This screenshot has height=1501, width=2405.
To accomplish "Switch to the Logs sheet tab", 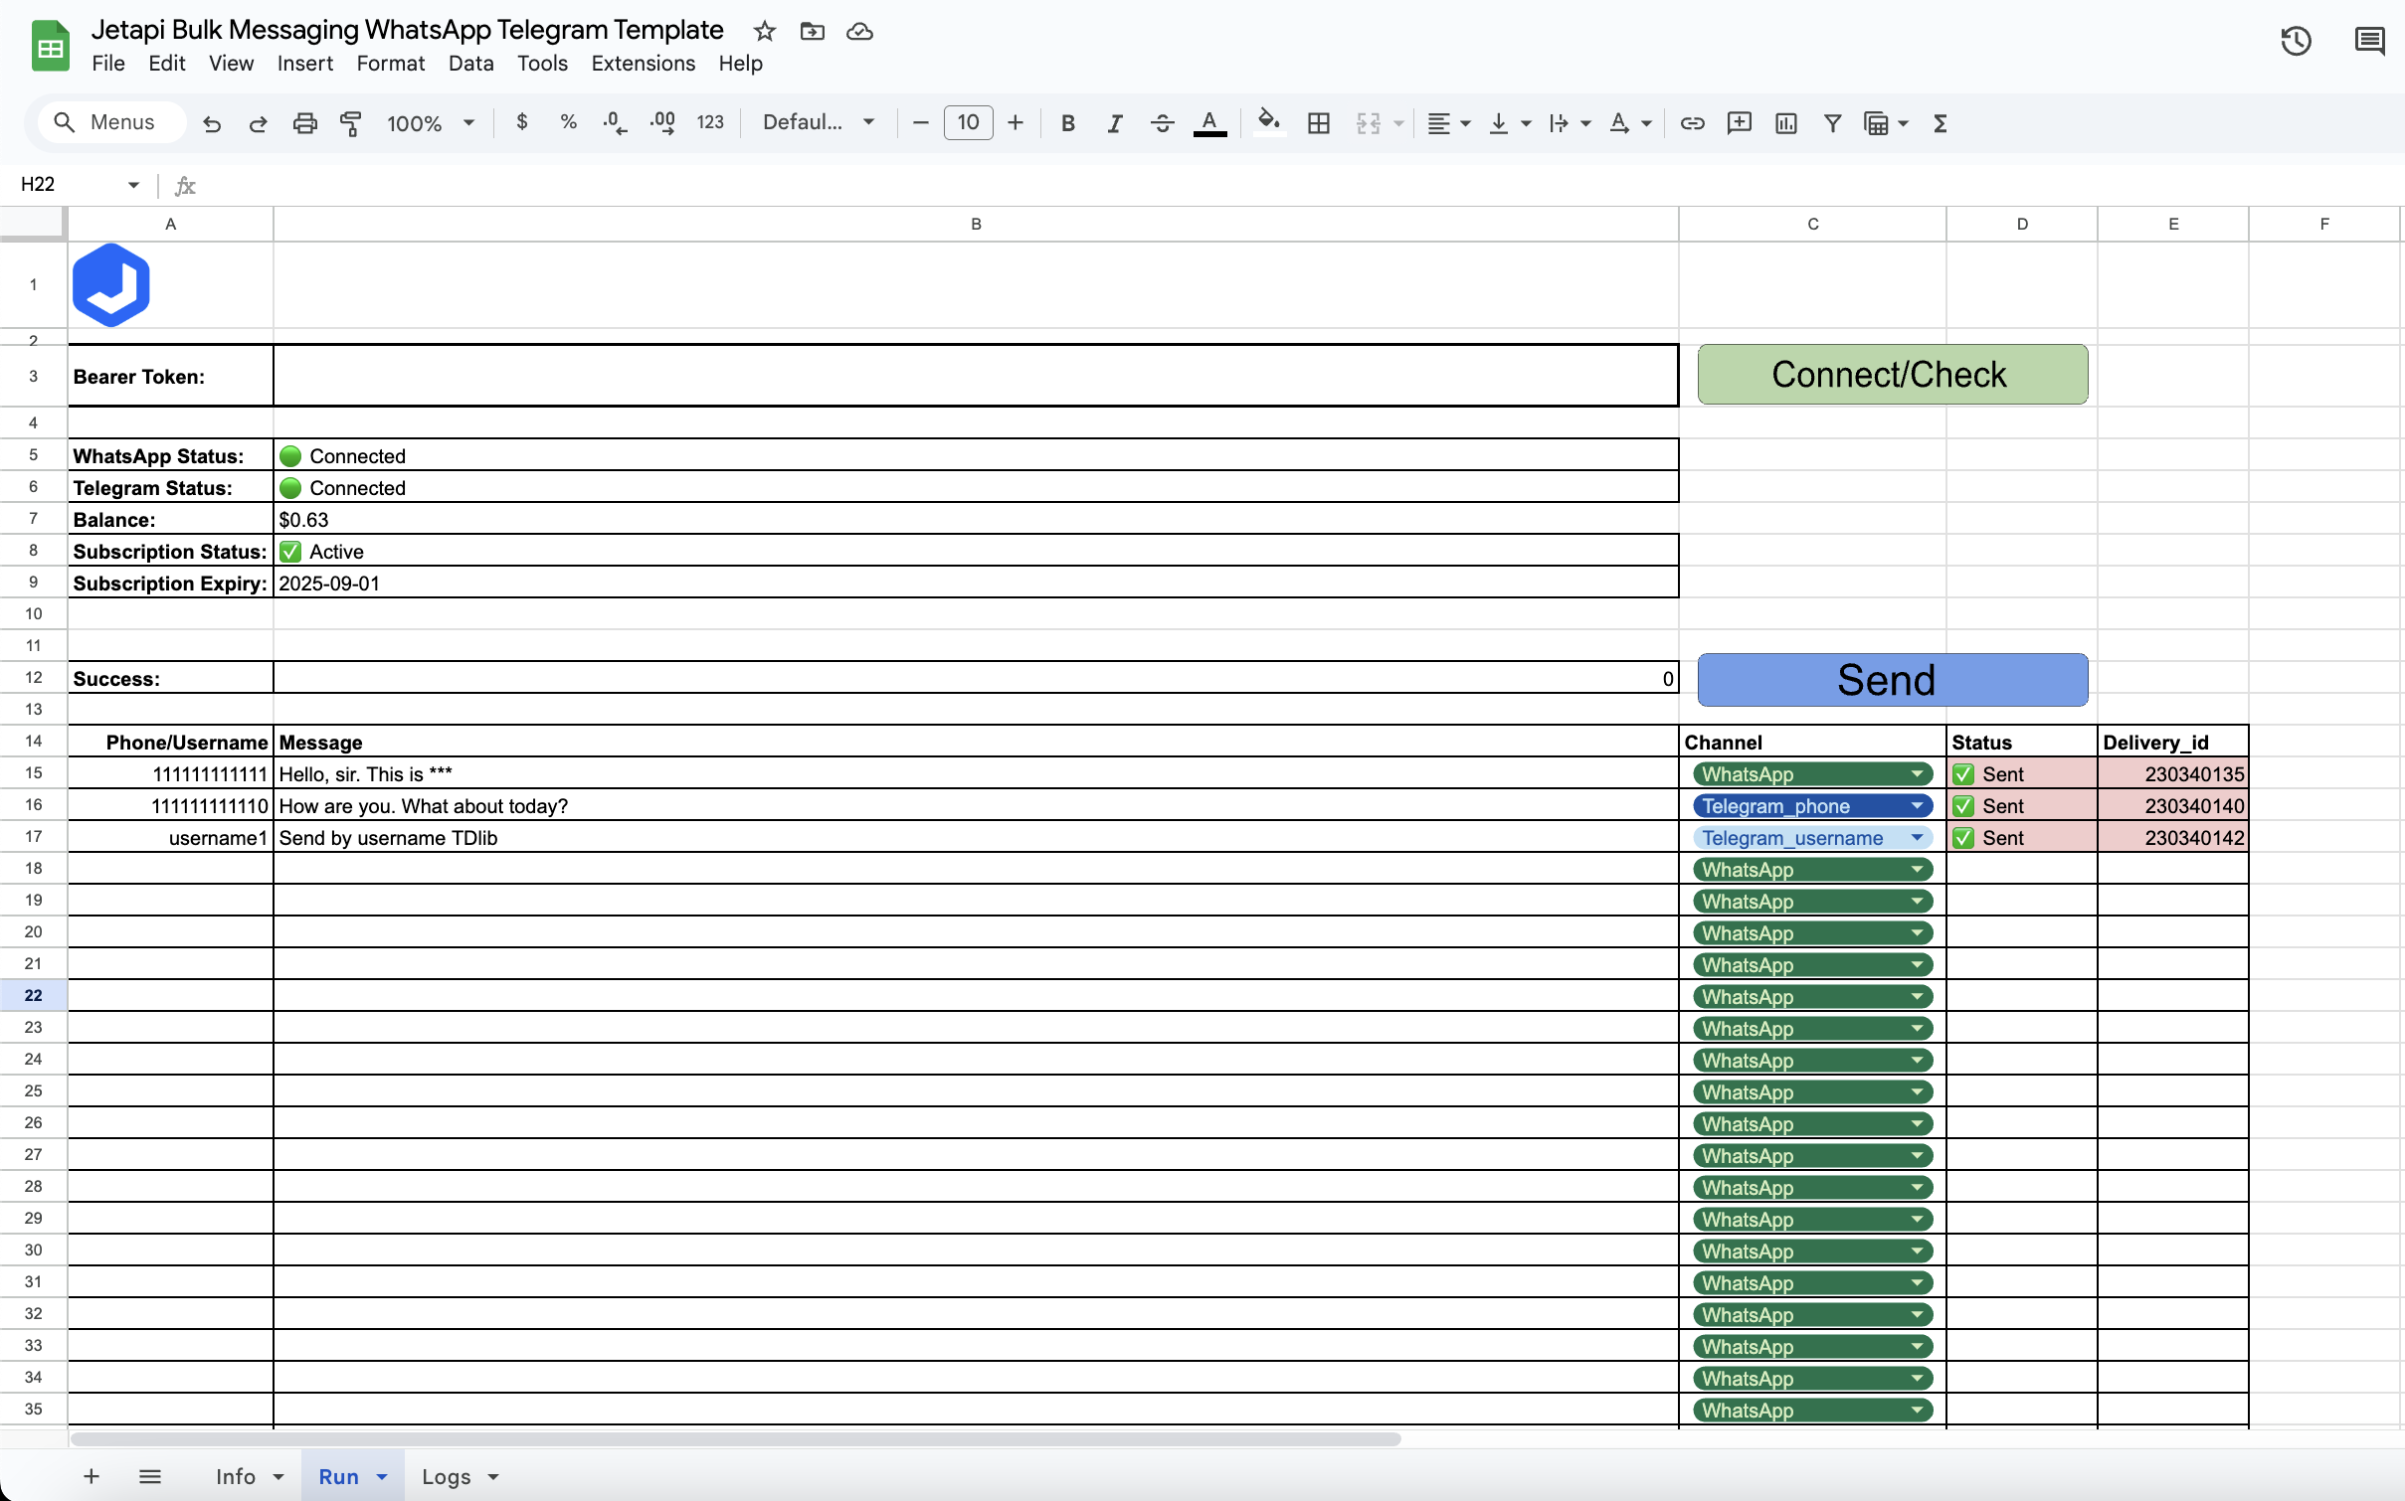I will [x=460, y=1476].
